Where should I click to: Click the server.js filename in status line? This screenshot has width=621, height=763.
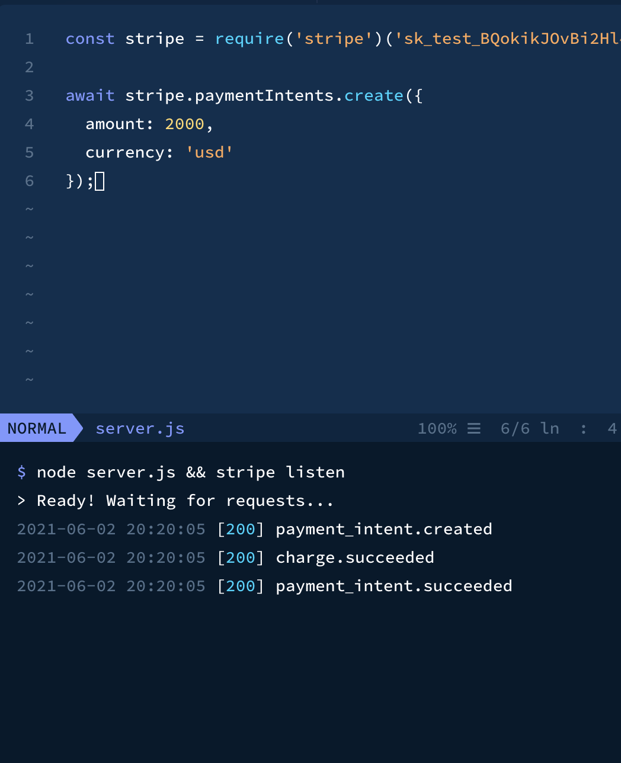(140, 428)
